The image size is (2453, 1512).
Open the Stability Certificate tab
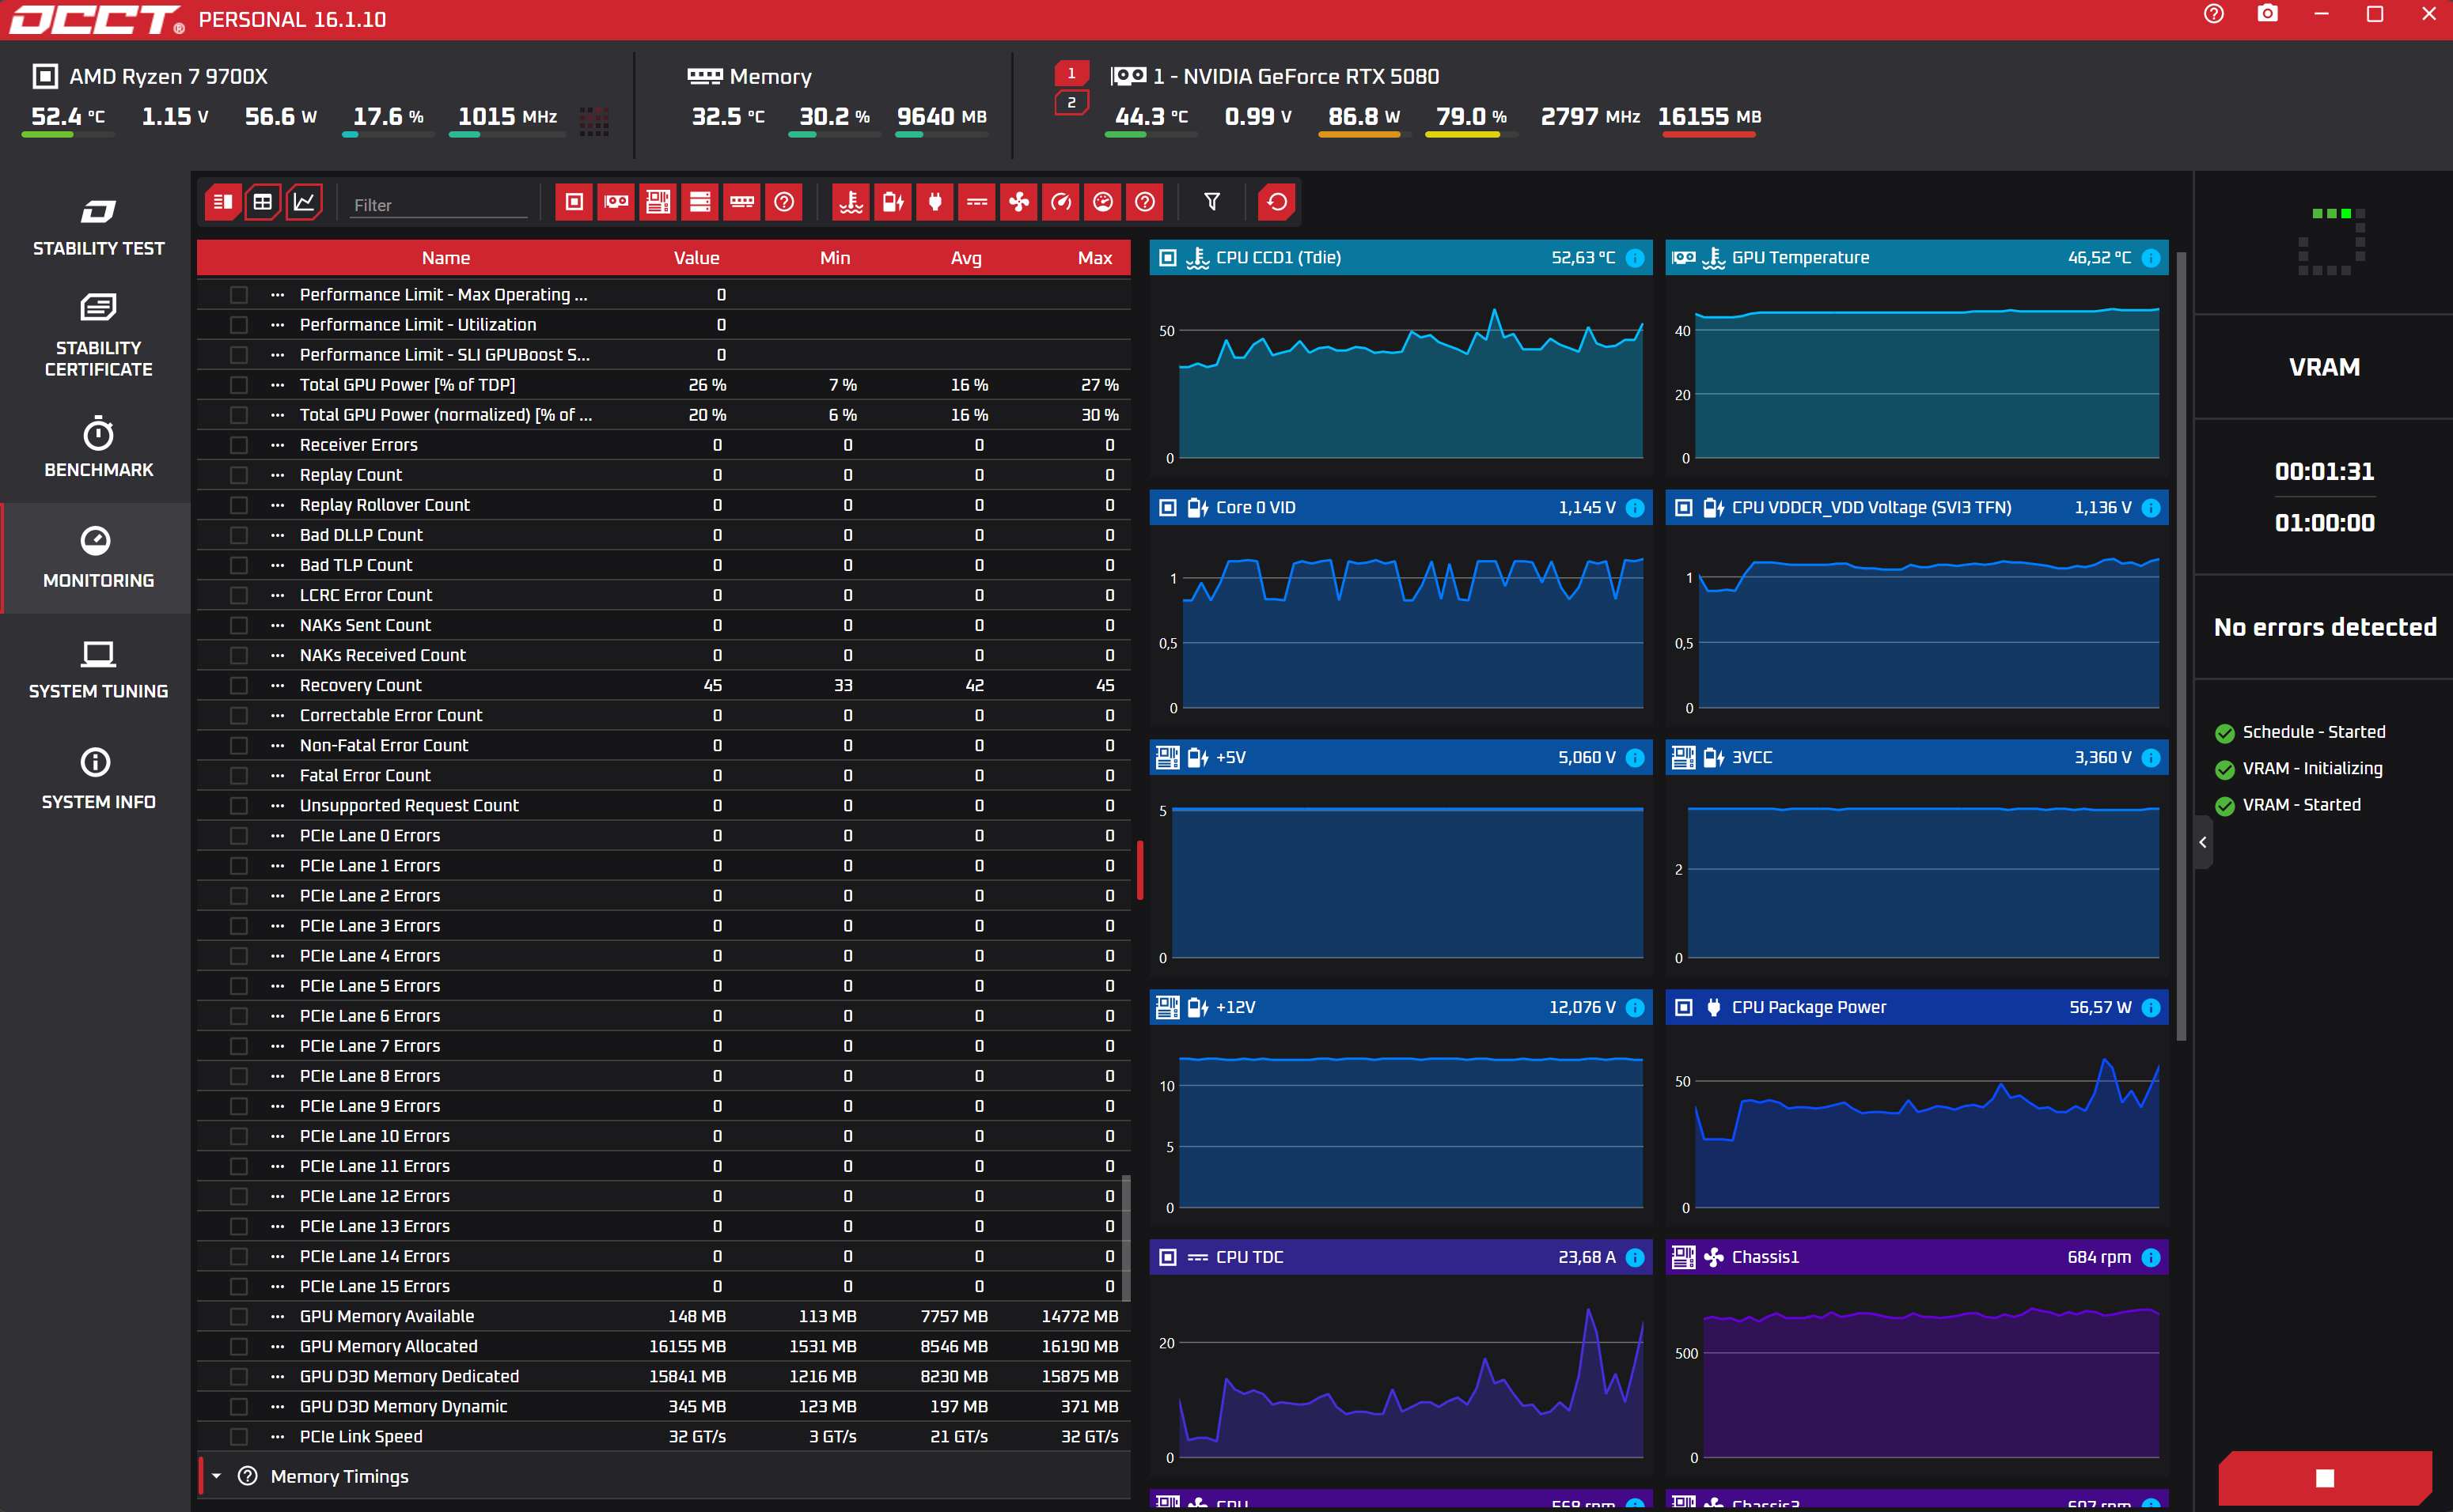[x=98, y=336]
